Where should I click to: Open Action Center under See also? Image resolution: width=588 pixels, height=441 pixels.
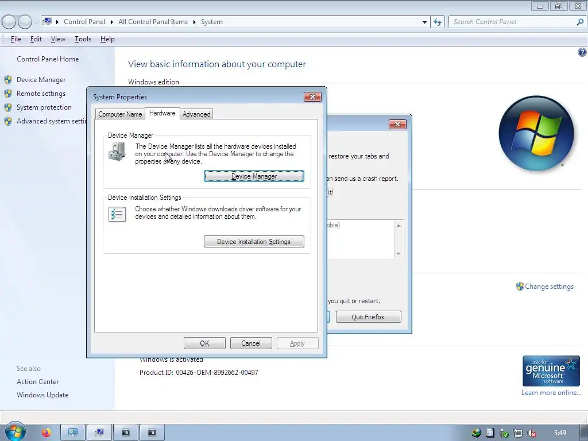tap(37, 382)
